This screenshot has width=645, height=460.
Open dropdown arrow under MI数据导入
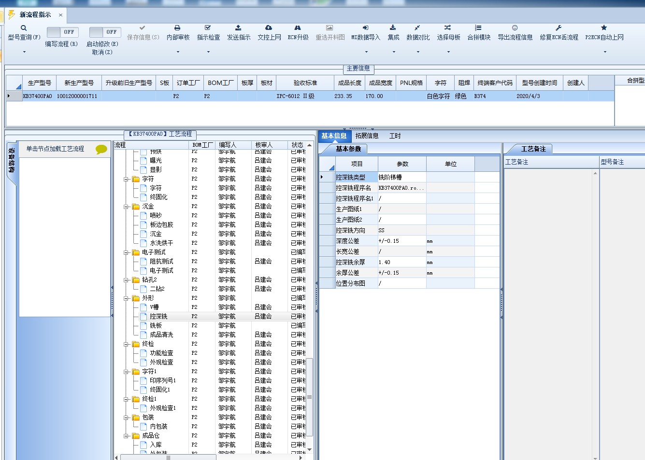(x=366, y=52)
